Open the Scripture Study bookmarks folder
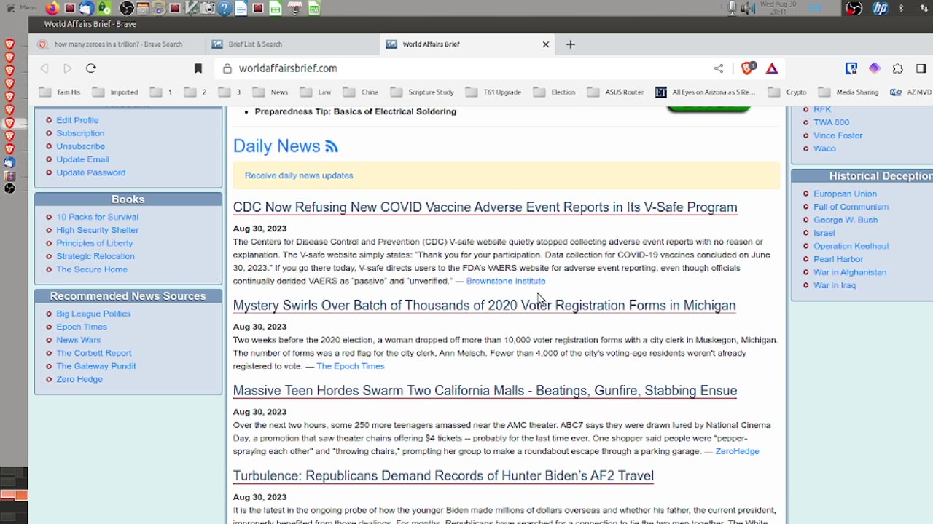Viewport: 933px width, 524px height. tap(423, 92)
